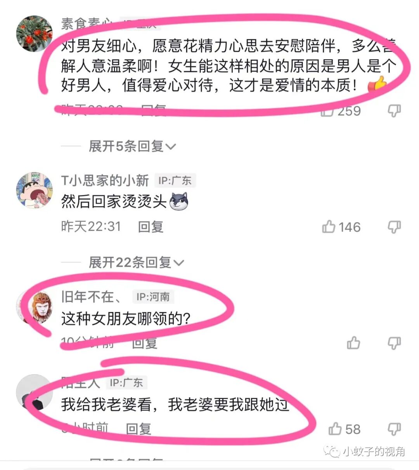Open the cactus flower avatar profile
This screenshot has width=419, height=470.
[34, 34]
